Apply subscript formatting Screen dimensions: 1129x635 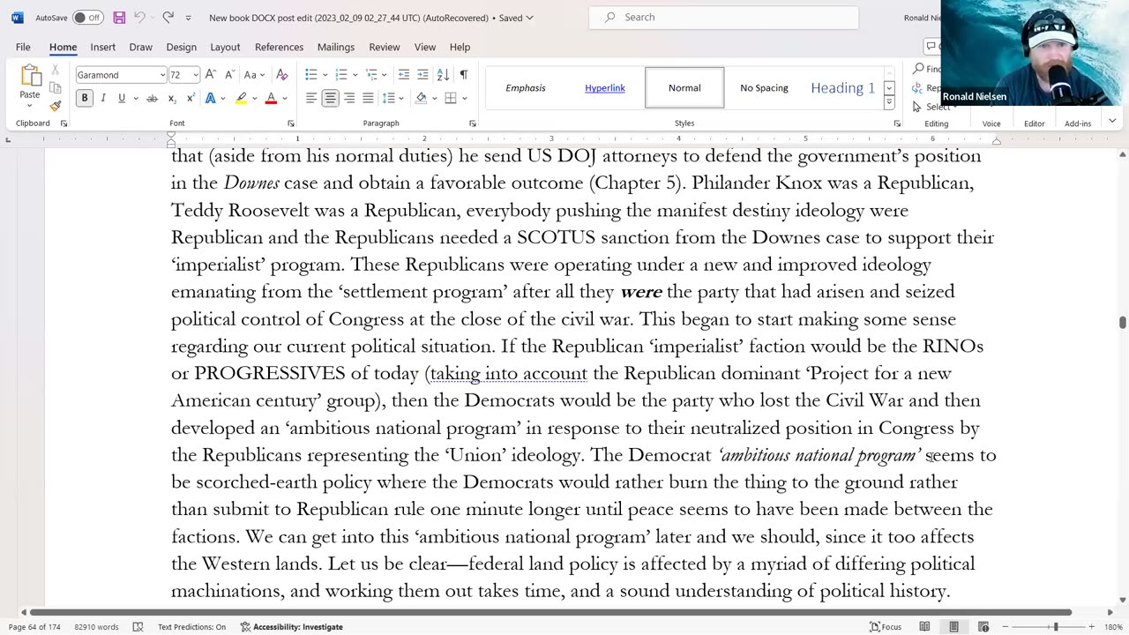tap(171, 98)
